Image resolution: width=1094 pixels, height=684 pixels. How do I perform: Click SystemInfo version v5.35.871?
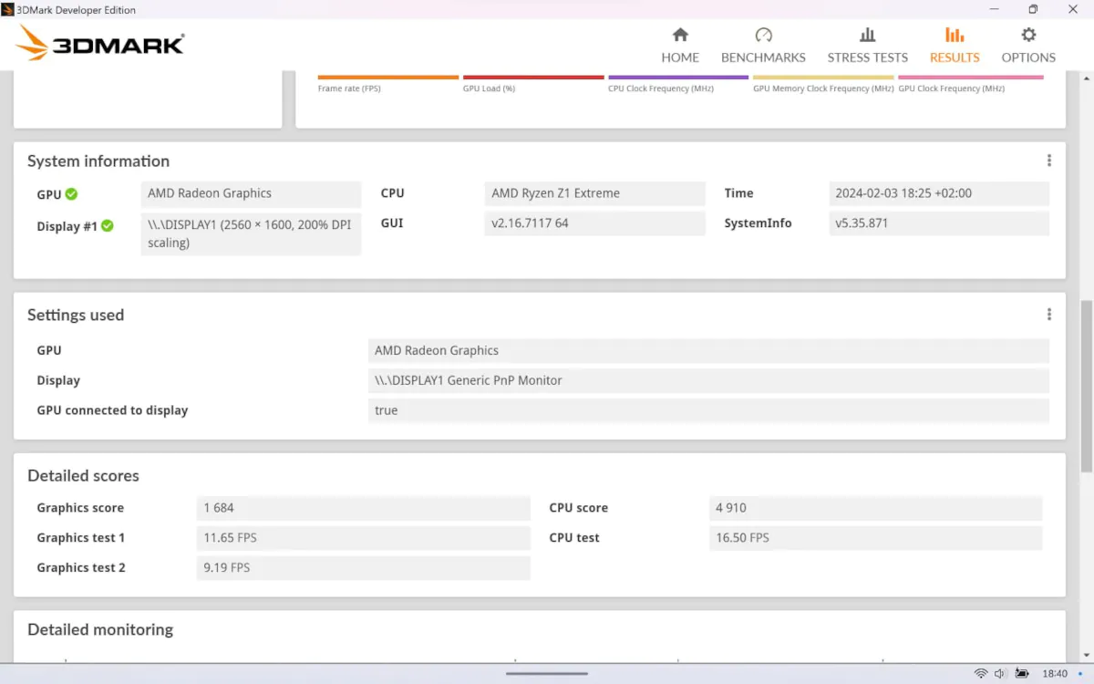click(939, 223)
